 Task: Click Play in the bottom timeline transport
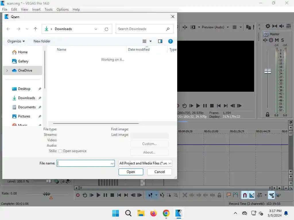pyautogui.click(x=98, y=195)
